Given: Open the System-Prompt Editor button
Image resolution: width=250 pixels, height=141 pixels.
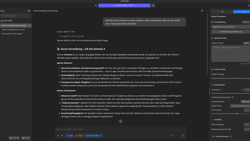Looking at the screenshot, I should click(246, 43).
